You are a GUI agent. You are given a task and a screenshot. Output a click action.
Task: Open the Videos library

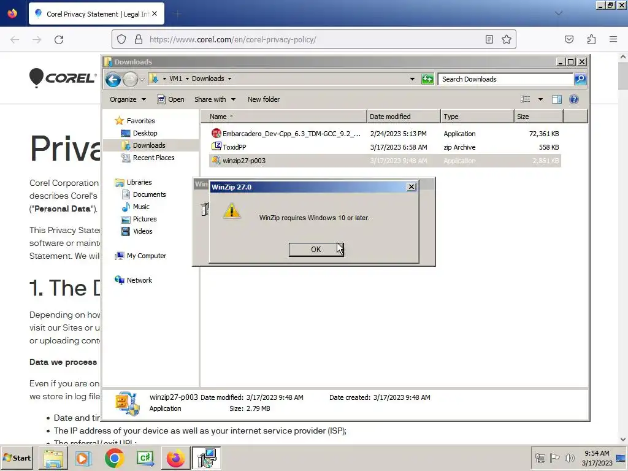click(142, 231)
